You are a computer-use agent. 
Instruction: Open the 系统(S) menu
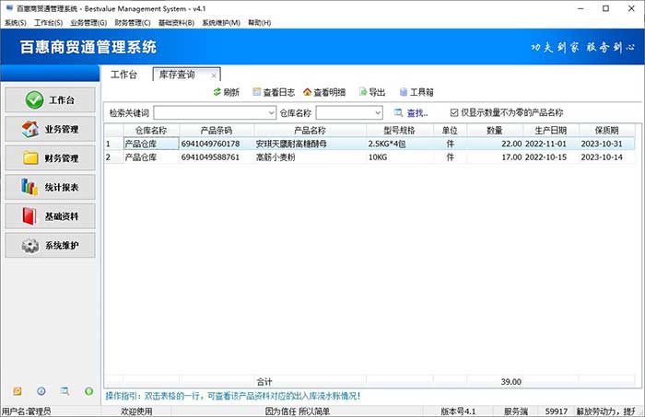pyautogui.click(x=16, y=23)
